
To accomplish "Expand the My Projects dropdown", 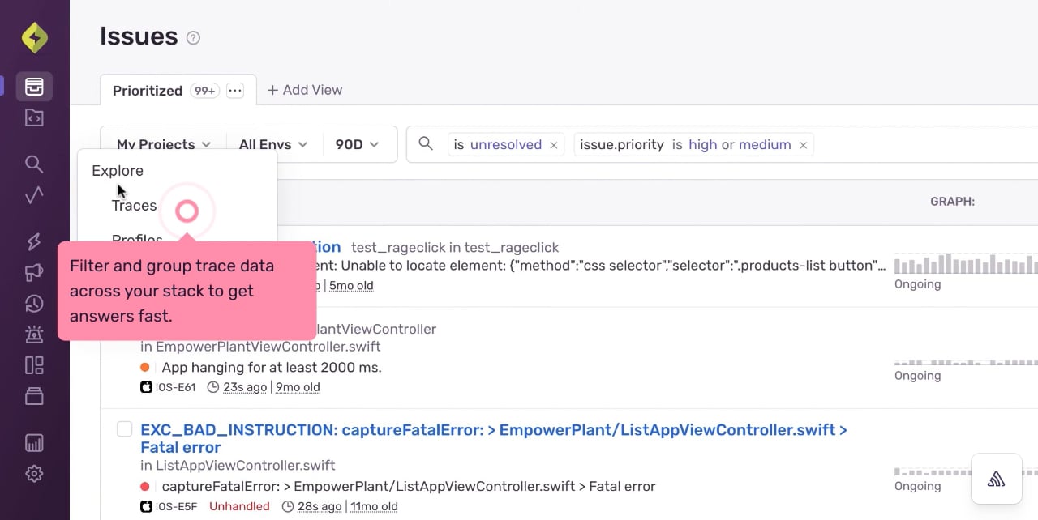I will (164, 144).
